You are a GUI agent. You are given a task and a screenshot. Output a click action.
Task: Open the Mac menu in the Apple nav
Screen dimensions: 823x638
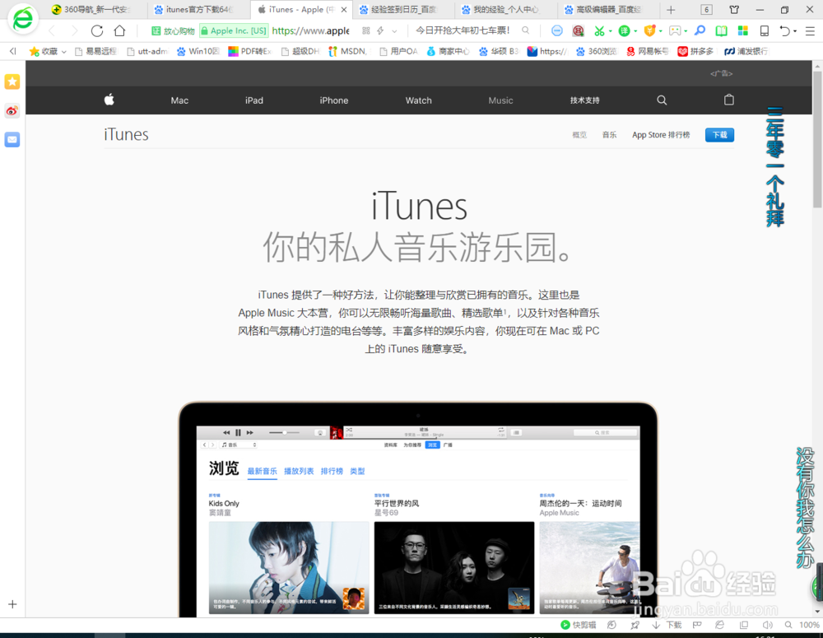coord(179,100)
